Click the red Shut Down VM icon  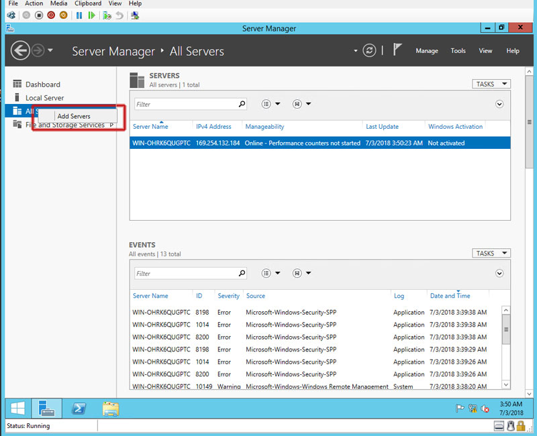pyautogui.click(x=51, y=15)
